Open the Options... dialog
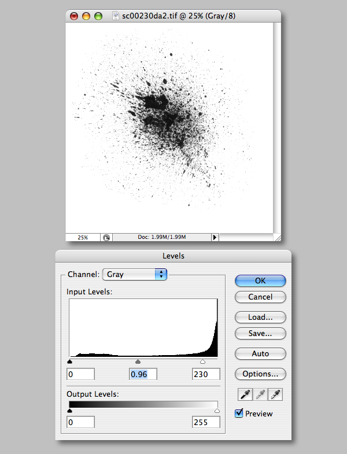The image size is (347, 454). click(260, 374)
